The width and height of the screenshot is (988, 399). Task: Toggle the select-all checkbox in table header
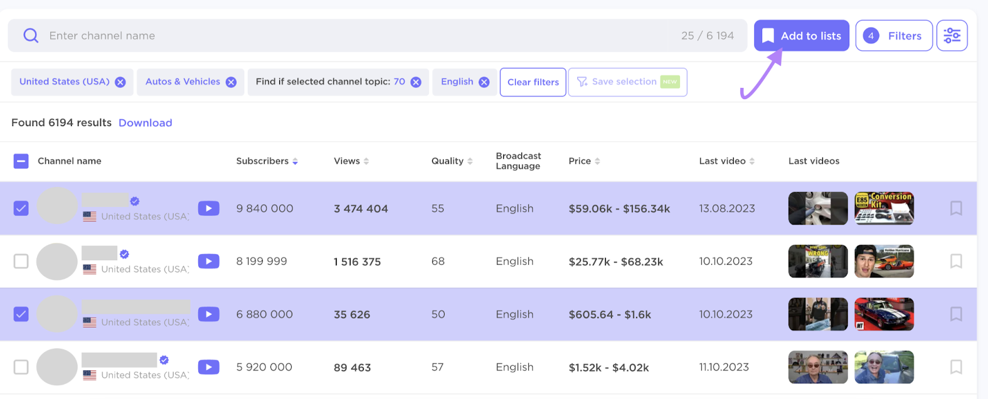coord(21,161)
